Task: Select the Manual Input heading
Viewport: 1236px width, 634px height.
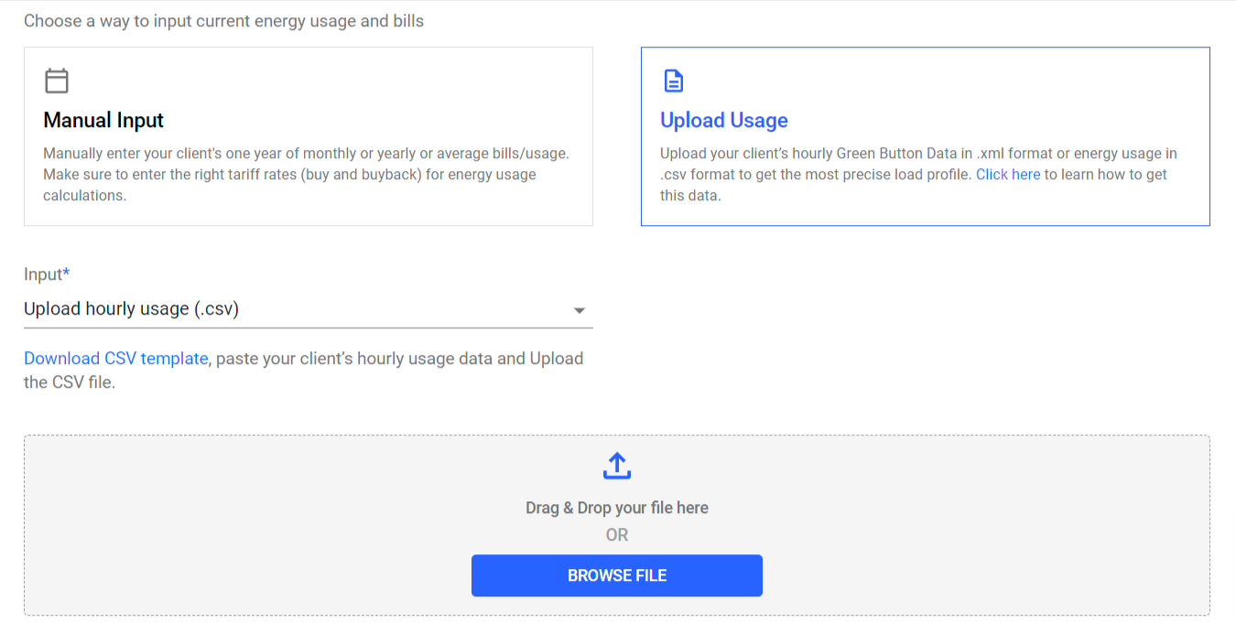Action: coord(103,121)
